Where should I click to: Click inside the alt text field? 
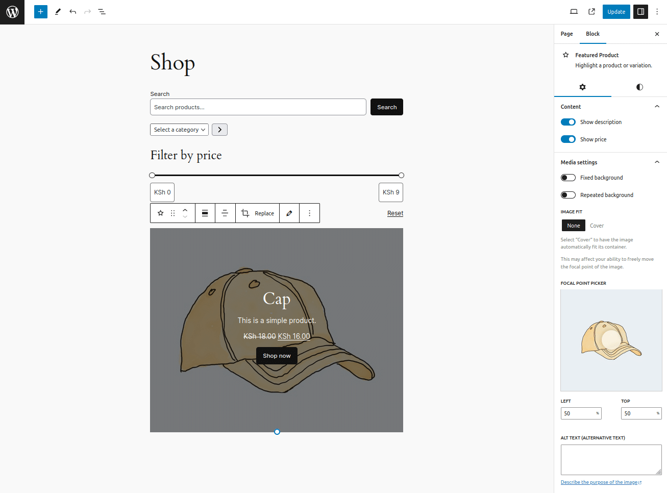click(x=611, y=459)
